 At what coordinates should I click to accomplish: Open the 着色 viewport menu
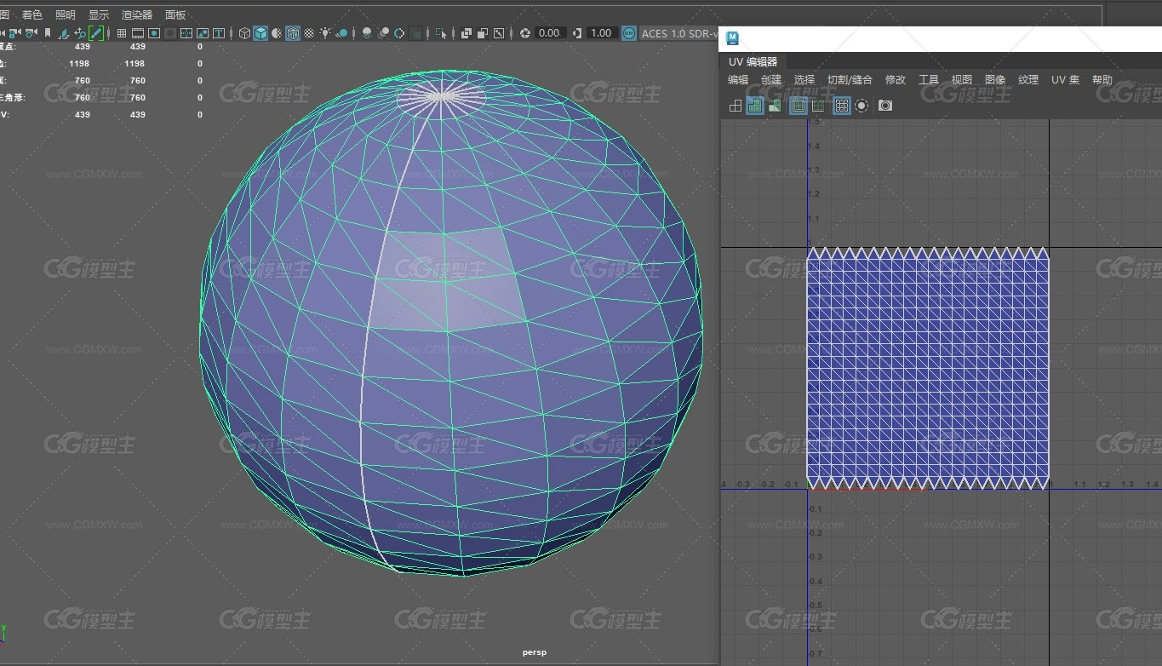pos(31,14)
